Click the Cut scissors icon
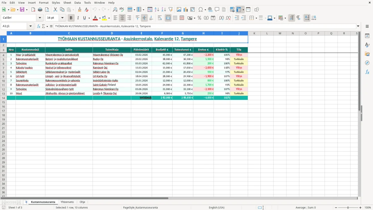 (x=55, y=10)
